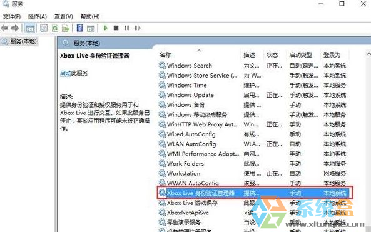Select the WWAN AutoConfig service name
Image resolution: width=371 pixels, height=232 pixels.
pyautogui.click(x=193, y=183)
